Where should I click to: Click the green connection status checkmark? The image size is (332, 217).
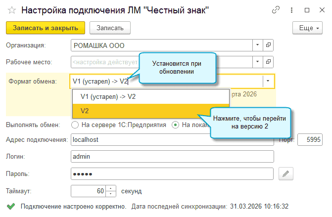click(11, 206)
